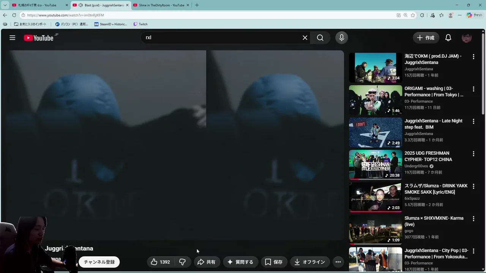
Task: Open notifications bell
Action: point(448,38)
